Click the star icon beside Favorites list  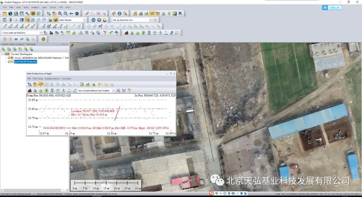155,20
